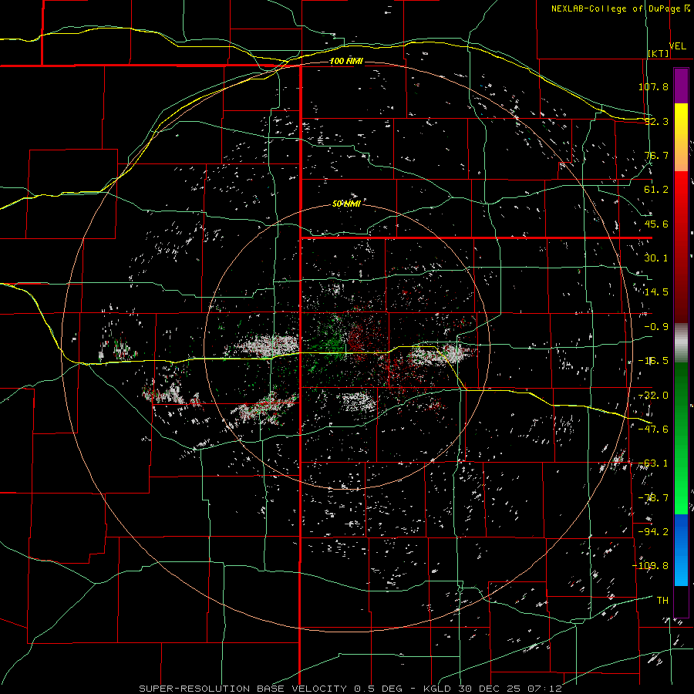Click the 50 NMI range ring label
Viewport: 694px width, 694px height.
click(346, 204)
